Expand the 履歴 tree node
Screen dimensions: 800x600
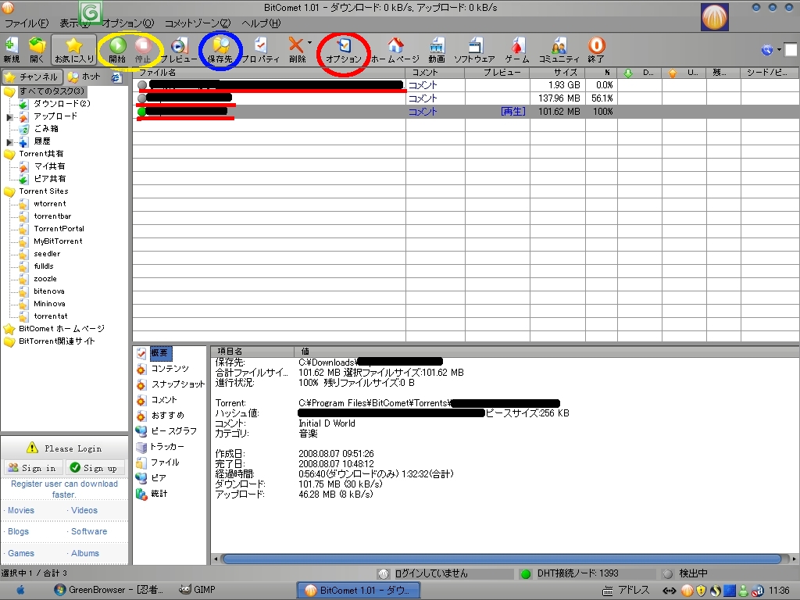[9, 142]
